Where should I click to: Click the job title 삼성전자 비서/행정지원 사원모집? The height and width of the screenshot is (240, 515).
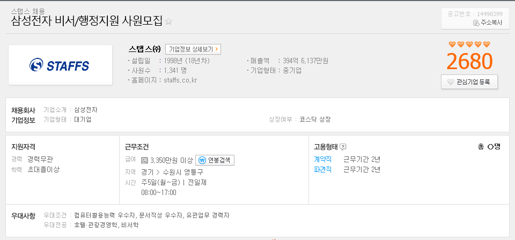point(87,21)
